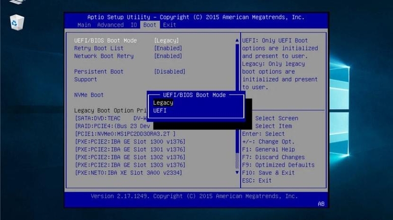The width and height of the screenshot is (393, 220).
Task: Click the Enter: Select hint
Action: [263, 134]
